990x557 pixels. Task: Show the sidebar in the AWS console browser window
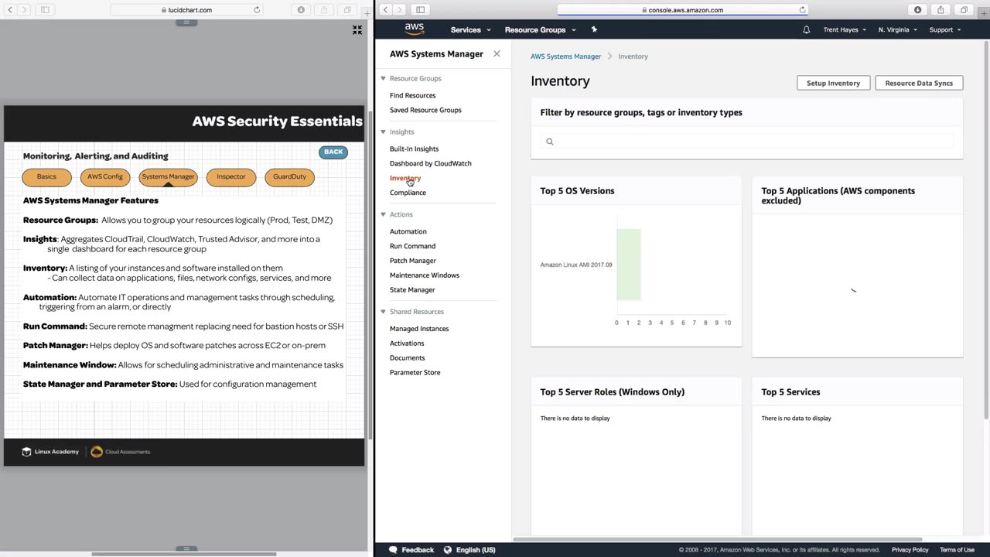(x=420, y=10)
